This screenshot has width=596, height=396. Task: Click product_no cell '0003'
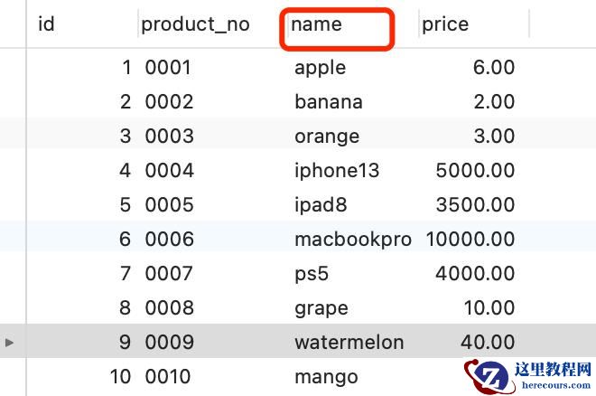169,137
